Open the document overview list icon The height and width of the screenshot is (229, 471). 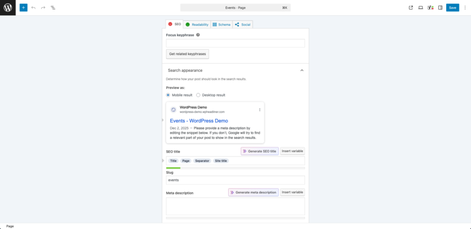click(x=53, y=8)
